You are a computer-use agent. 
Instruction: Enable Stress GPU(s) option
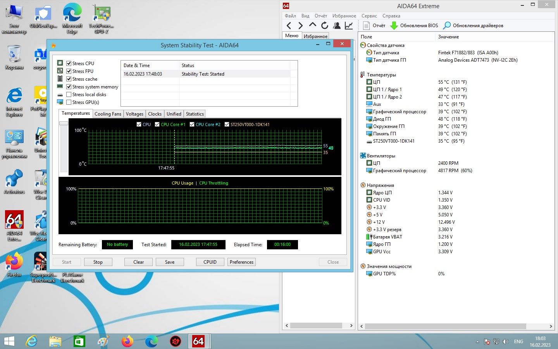click(x=69, y=102)
